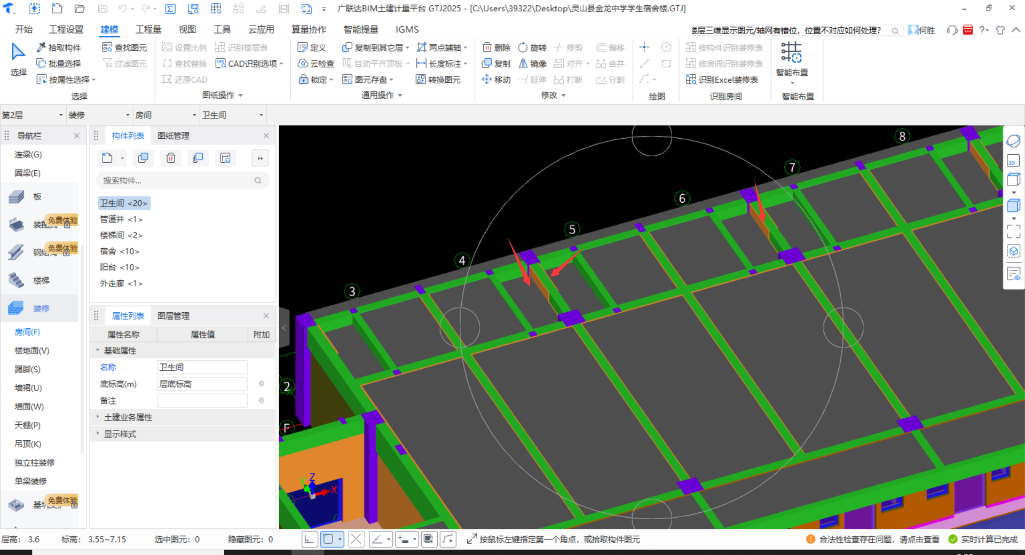Click the 转换图元 convert element tool
1025x555 pixels.
click(x=438, y=80)
